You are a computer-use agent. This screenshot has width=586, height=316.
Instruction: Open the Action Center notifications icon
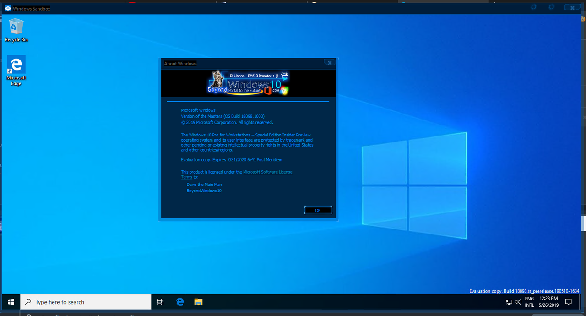click(x=569, y=302)
